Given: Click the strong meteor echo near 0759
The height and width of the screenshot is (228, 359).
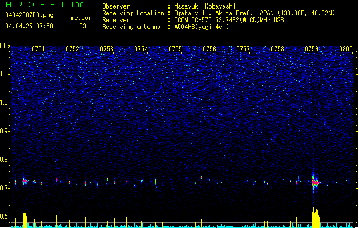Looking at the screenshot, I should tap(315, 182).
